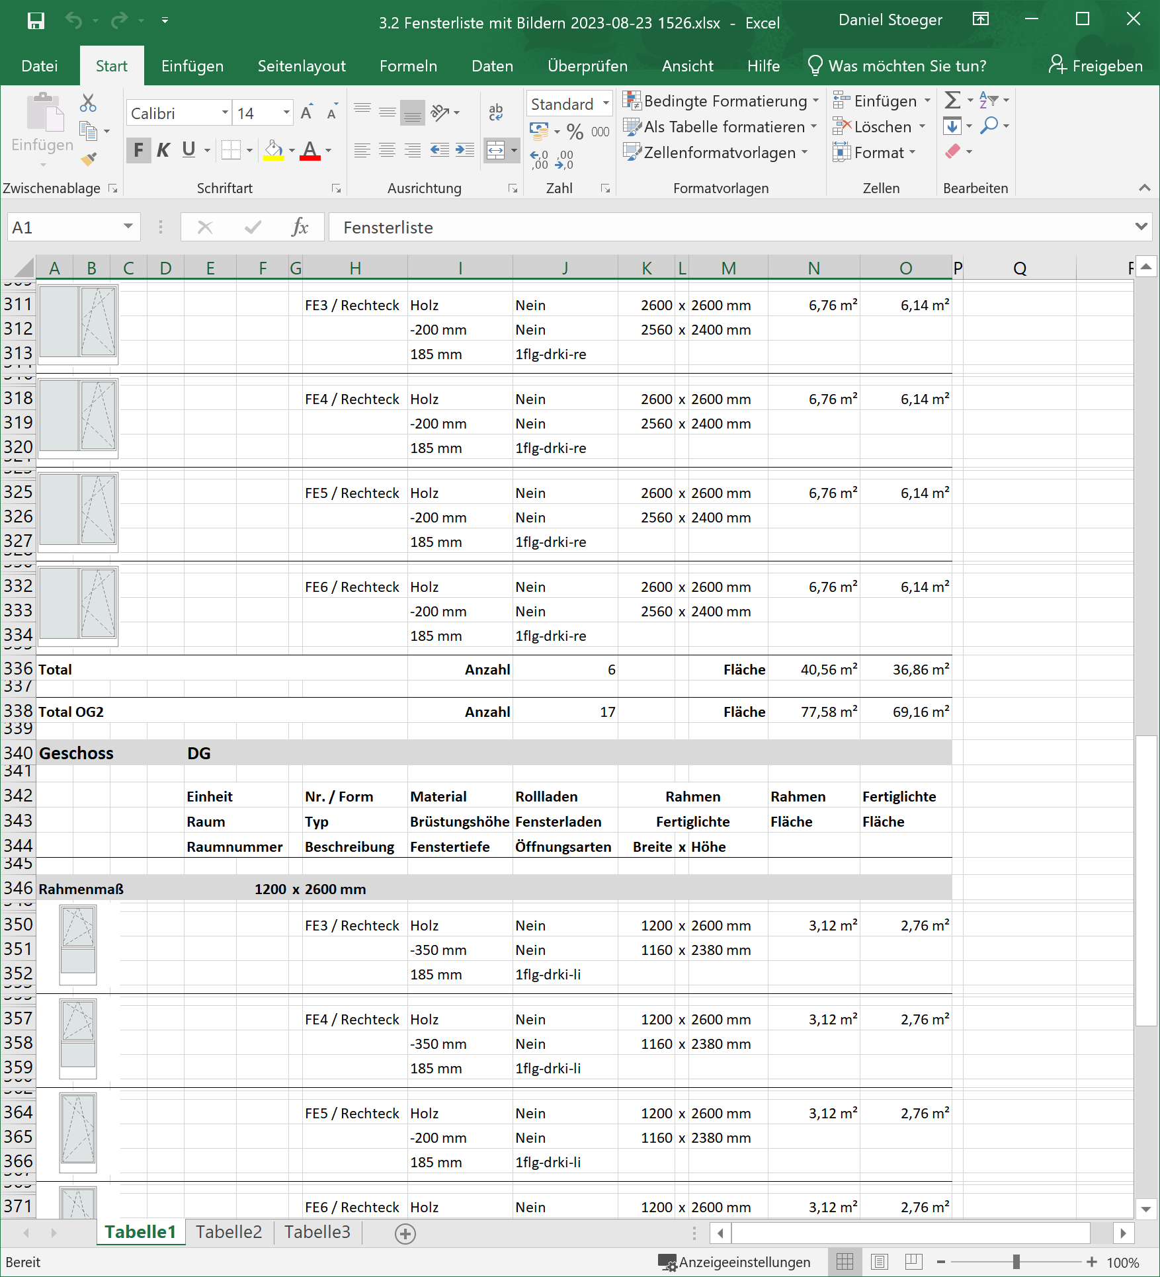Collapse the ribbon with chevron
The image size is (1160, 1277).
(x=1144, y=188)
